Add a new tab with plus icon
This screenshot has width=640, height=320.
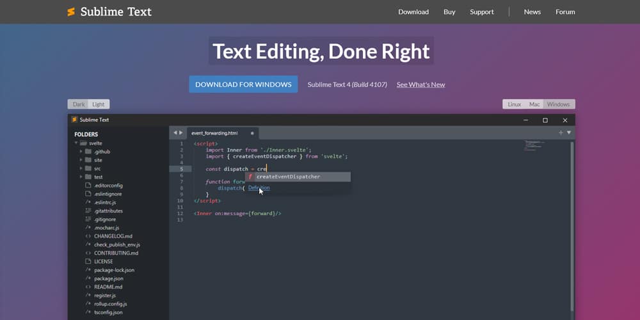click(x=561, y=132)
